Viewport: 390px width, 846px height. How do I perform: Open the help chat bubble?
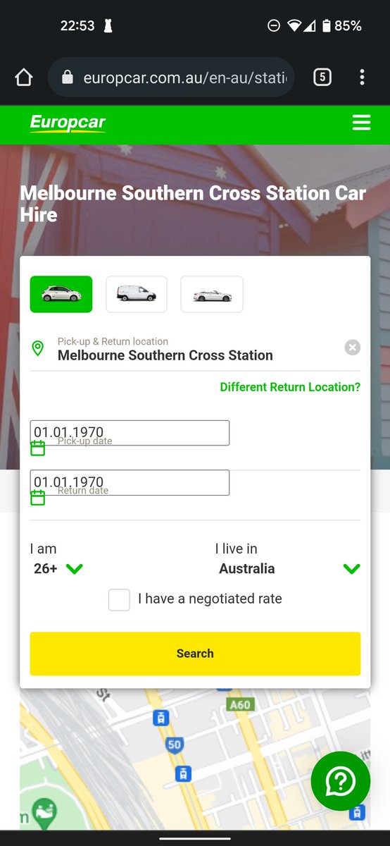coord(341,781)
